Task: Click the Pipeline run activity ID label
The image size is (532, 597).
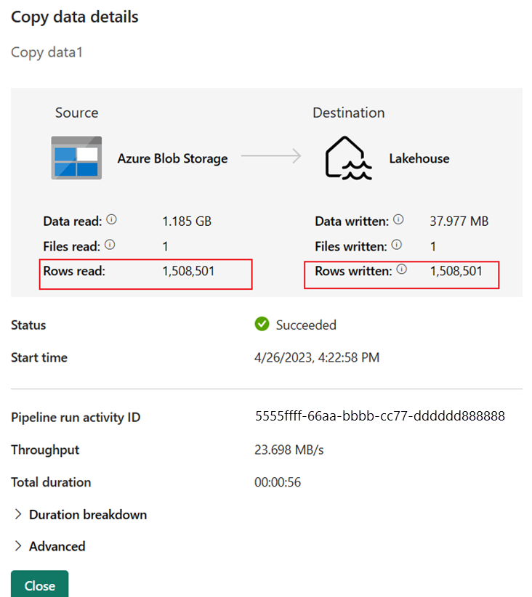Action: click(x=76, y=418)
